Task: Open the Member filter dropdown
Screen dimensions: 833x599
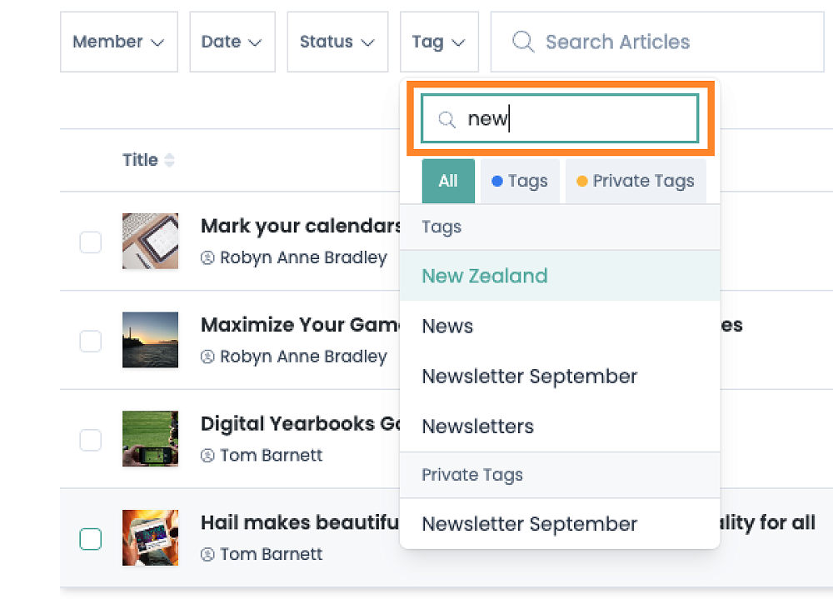Action: pos(118,42)
